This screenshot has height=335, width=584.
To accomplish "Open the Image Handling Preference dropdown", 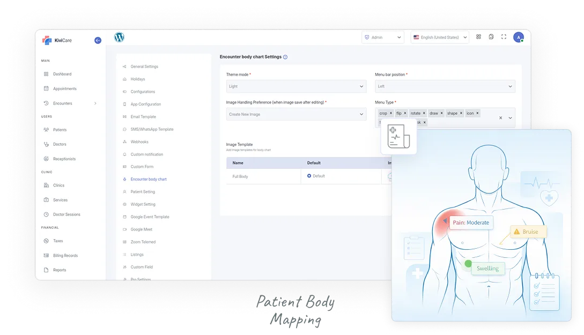I will click(x=296, y=114).
